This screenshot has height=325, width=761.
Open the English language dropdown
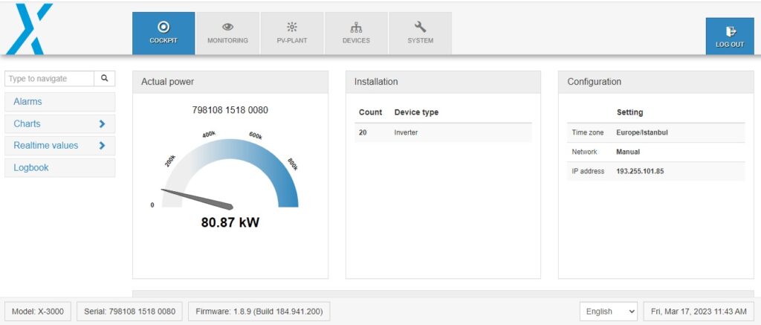pos(609,312)
